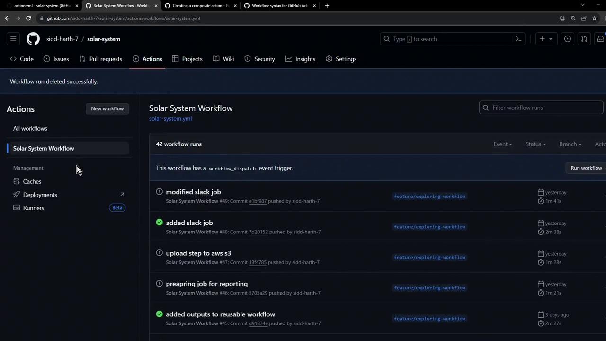This screenshot has width=606, height=341.
Task: Focus the Type / to search box
Action: point(453,39)
